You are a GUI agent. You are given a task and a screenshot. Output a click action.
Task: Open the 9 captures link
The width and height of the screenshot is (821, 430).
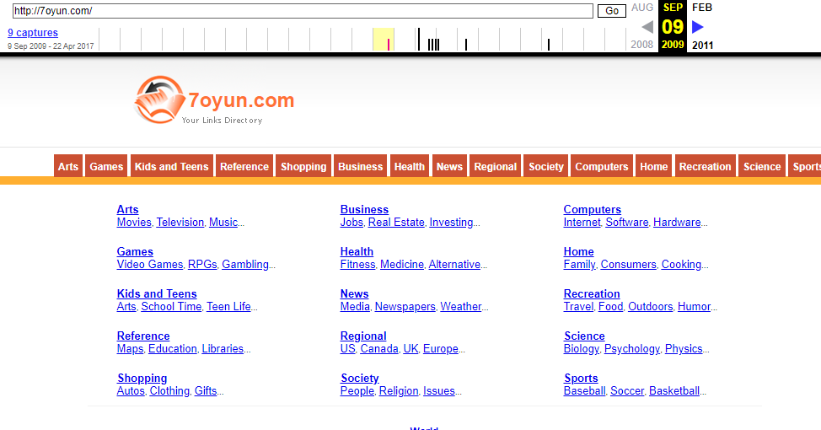[33, 33]
